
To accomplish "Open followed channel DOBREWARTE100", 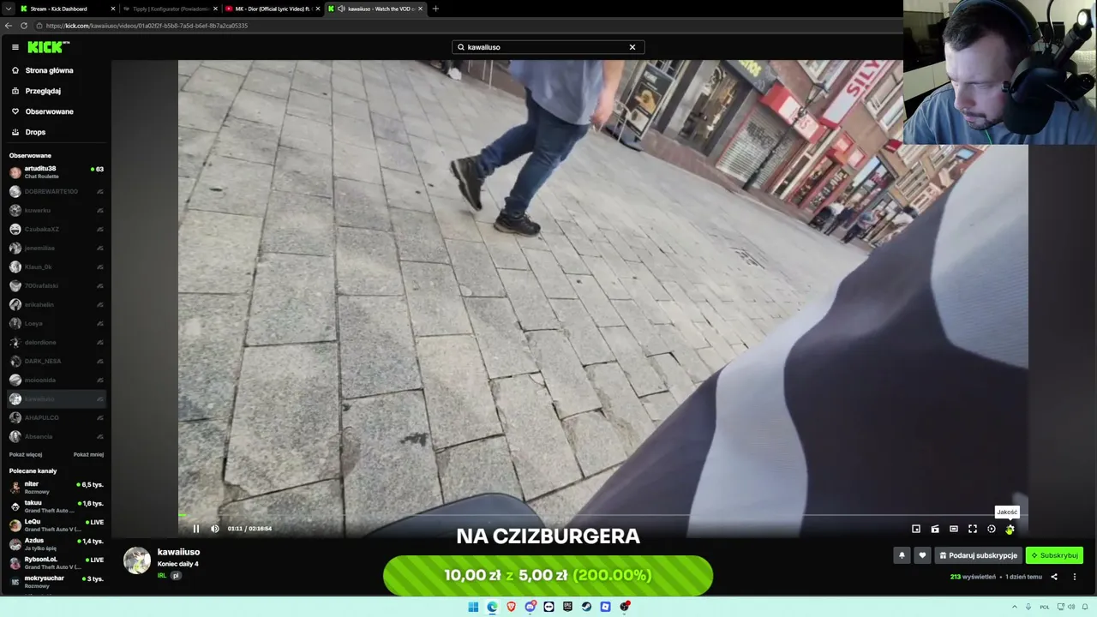I will coord(56,191).
